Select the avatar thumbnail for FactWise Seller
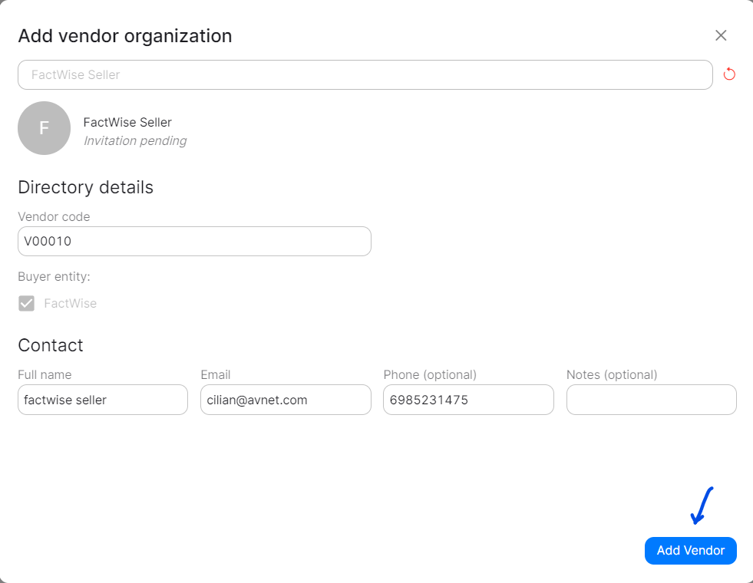This screenshot has width=753, height=583. pyautogui.click(x=44, y=128)
